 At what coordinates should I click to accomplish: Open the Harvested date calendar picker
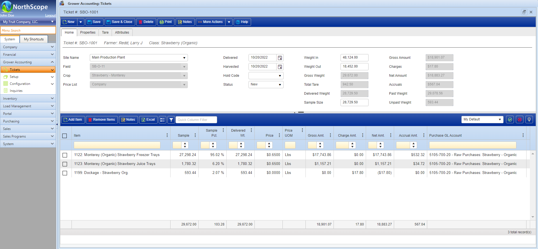280,67
